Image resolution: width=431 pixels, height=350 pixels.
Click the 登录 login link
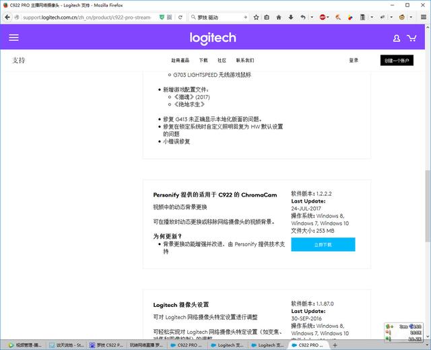coord(354,61)
